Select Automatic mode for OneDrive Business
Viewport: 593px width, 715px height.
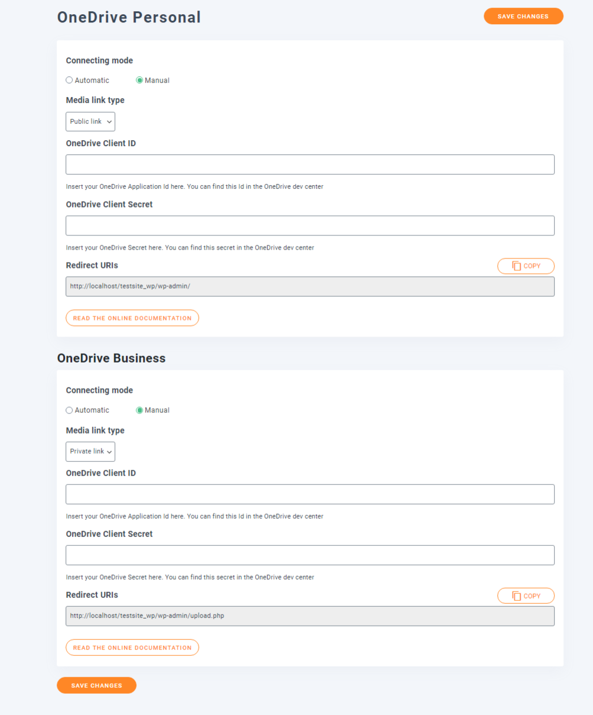(69, 410)
